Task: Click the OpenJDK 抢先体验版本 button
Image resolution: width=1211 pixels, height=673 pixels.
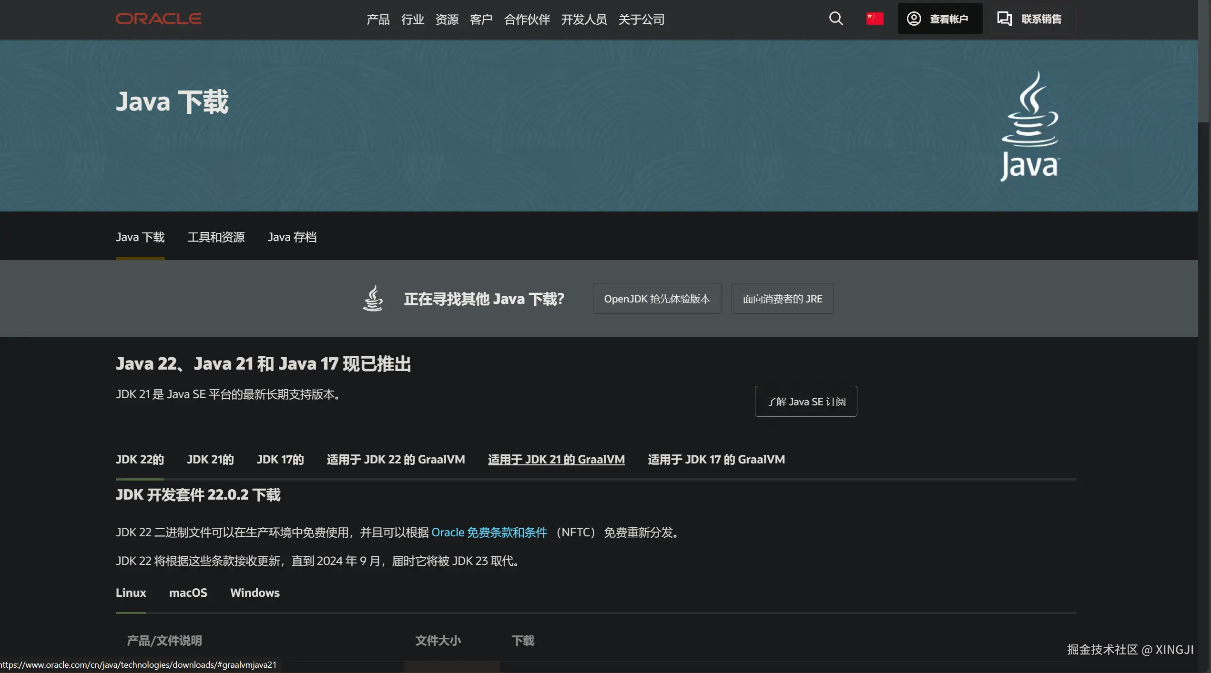Action: point(657,299)
